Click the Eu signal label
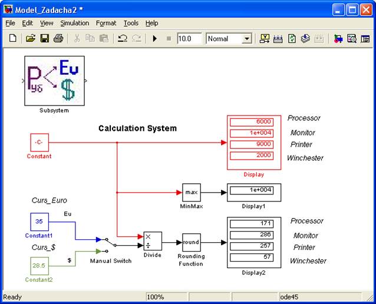 [68, 214]
